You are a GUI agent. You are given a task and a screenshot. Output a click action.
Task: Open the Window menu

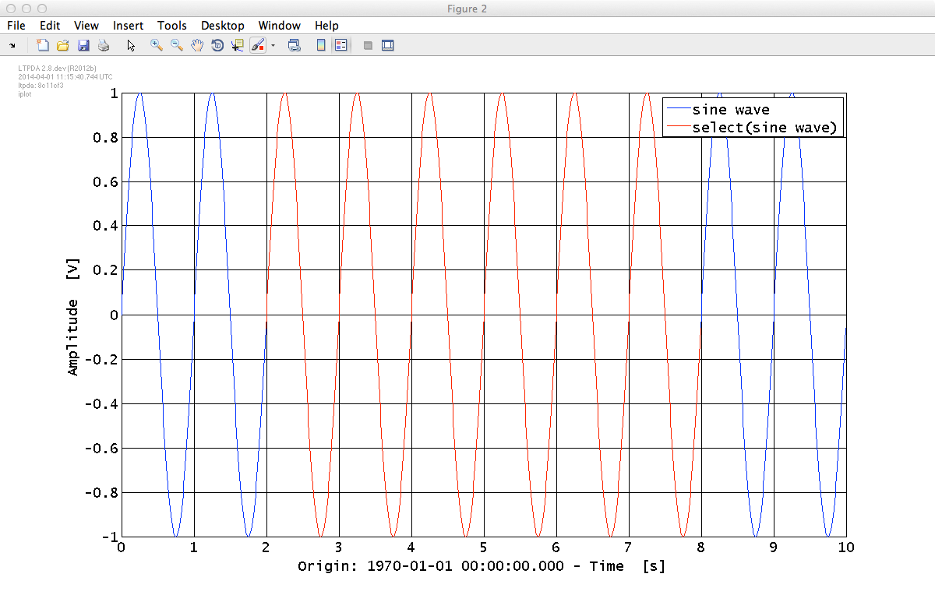[280, 26]
